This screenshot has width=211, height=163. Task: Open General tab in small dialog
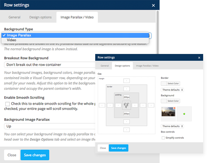pos(104,66)
